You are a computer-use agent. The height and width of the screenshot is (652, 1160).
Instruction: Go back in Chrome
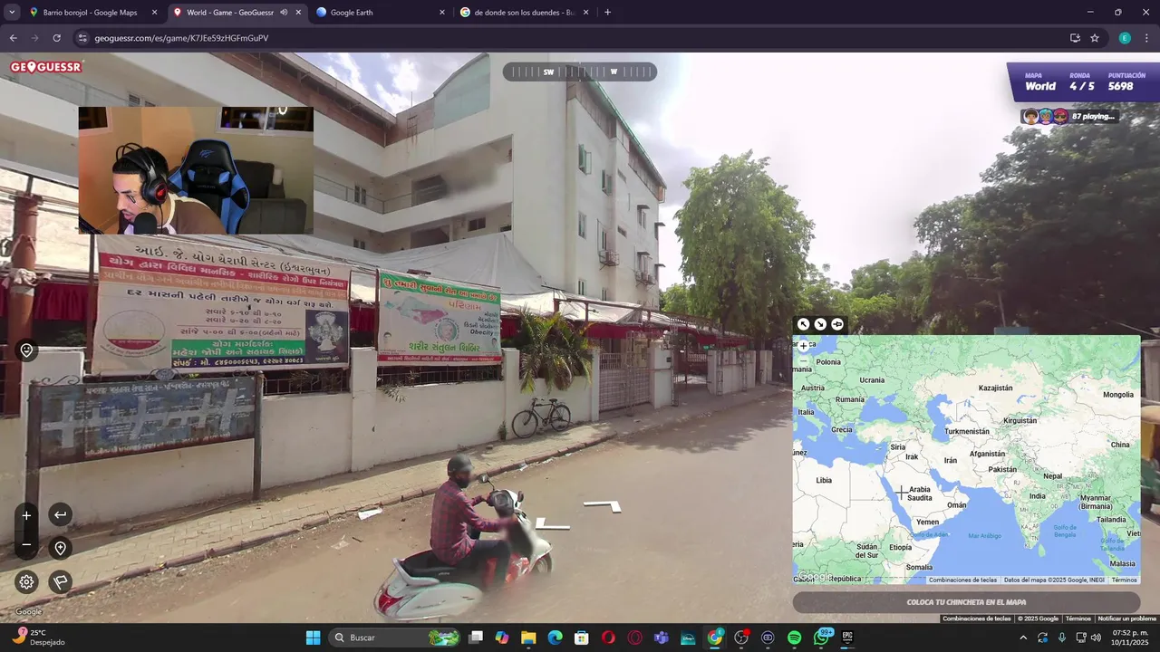13,38
